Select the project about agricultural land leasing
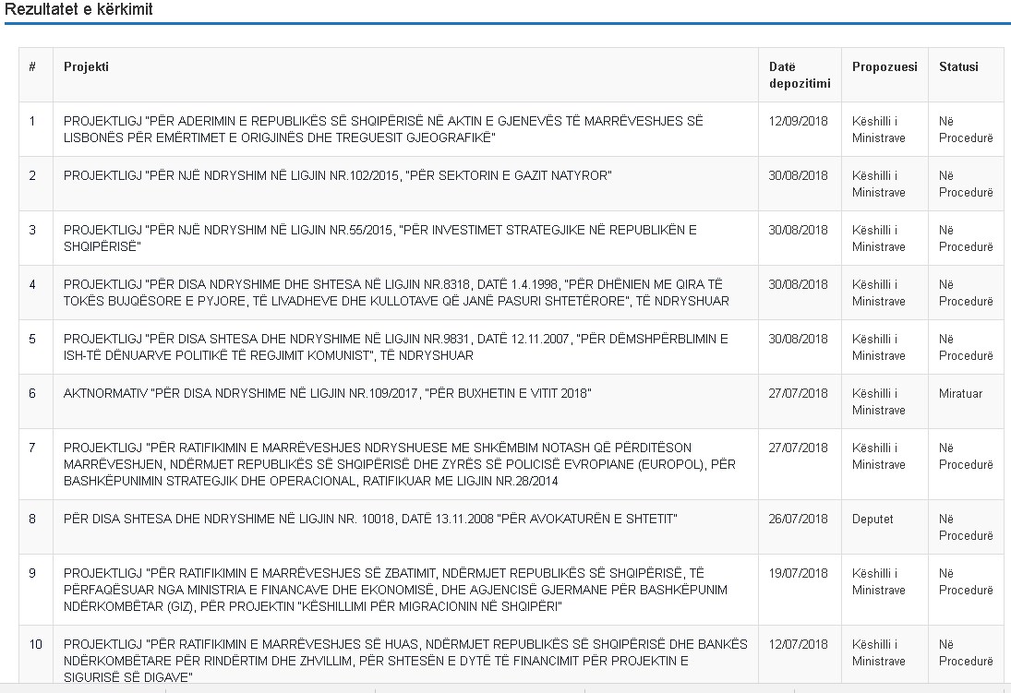The image size is (1011, 693). point(396,293)
